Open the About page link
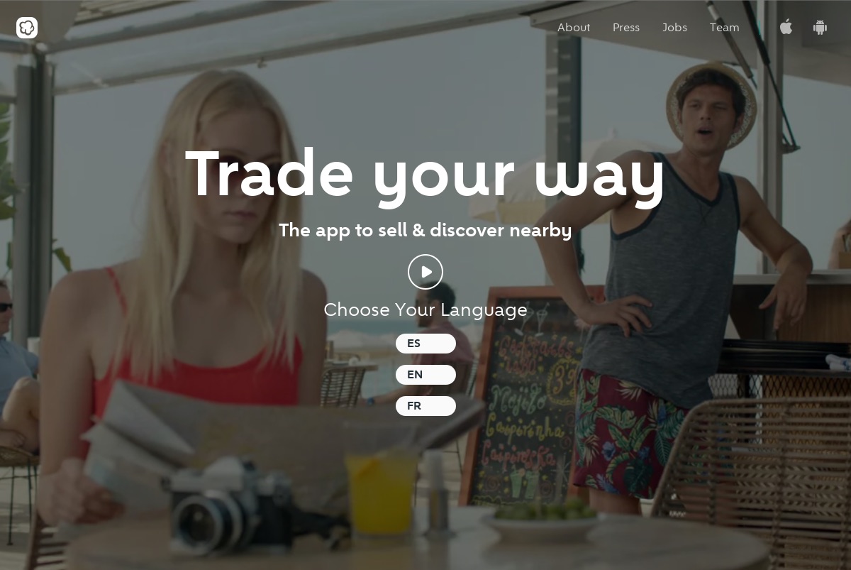The image size is (851, 570). [574, 28]
